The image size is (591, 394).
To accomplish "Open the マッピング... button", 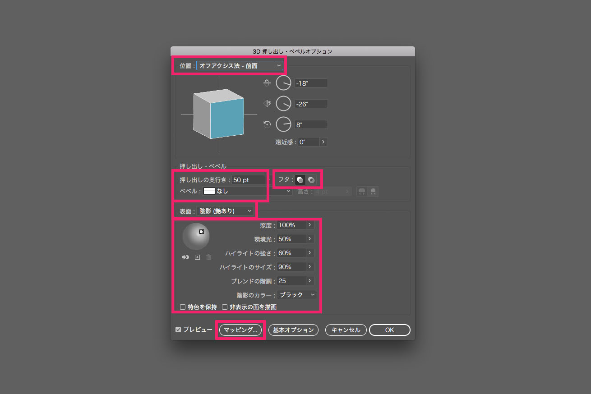I will 240,330.
